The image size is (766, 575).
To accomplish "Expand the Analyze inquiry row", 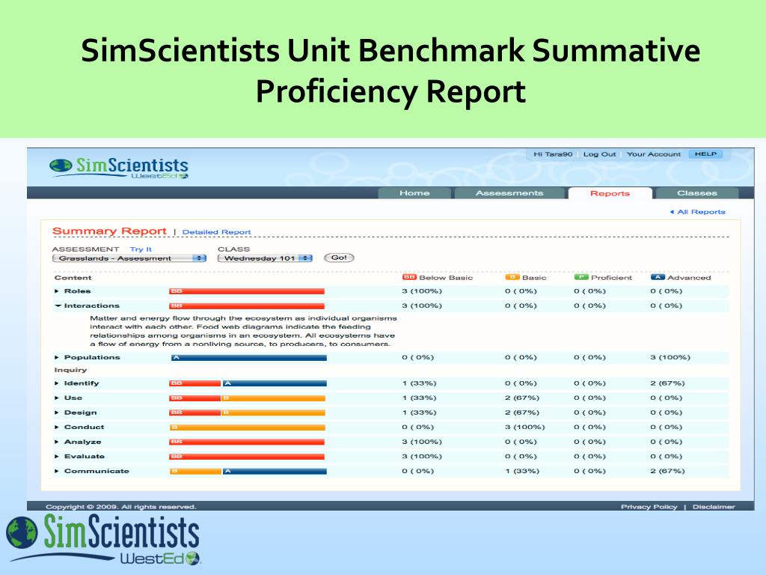I will coord(57,442).
